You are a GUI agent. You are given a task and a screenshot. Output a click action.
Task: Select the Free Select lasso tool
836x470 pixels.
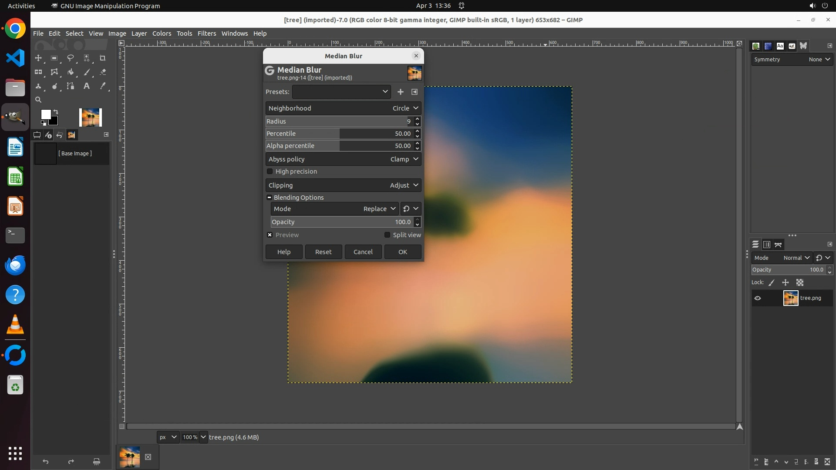click(70, 58)
